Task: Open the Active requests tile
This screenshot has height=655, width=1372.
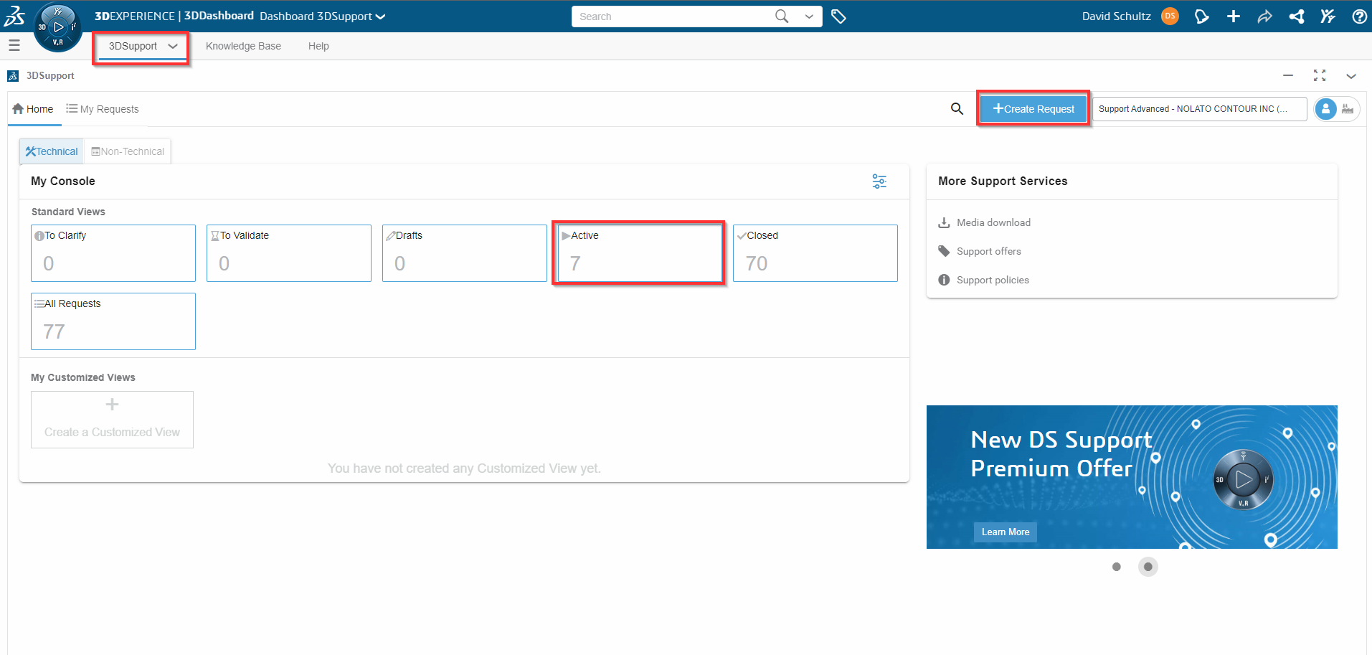Action: 640,253
